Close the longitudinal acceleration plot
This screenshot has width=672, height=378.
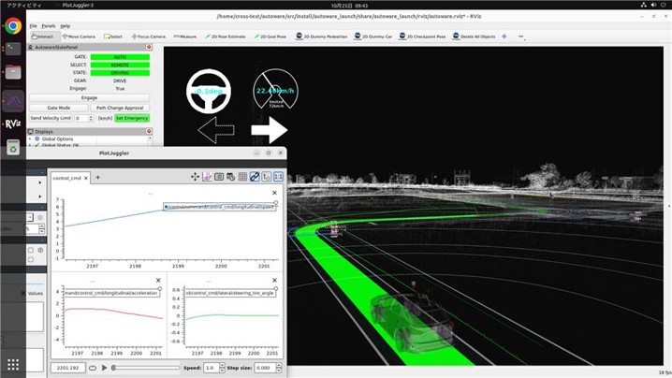click(x=158, y=281)
